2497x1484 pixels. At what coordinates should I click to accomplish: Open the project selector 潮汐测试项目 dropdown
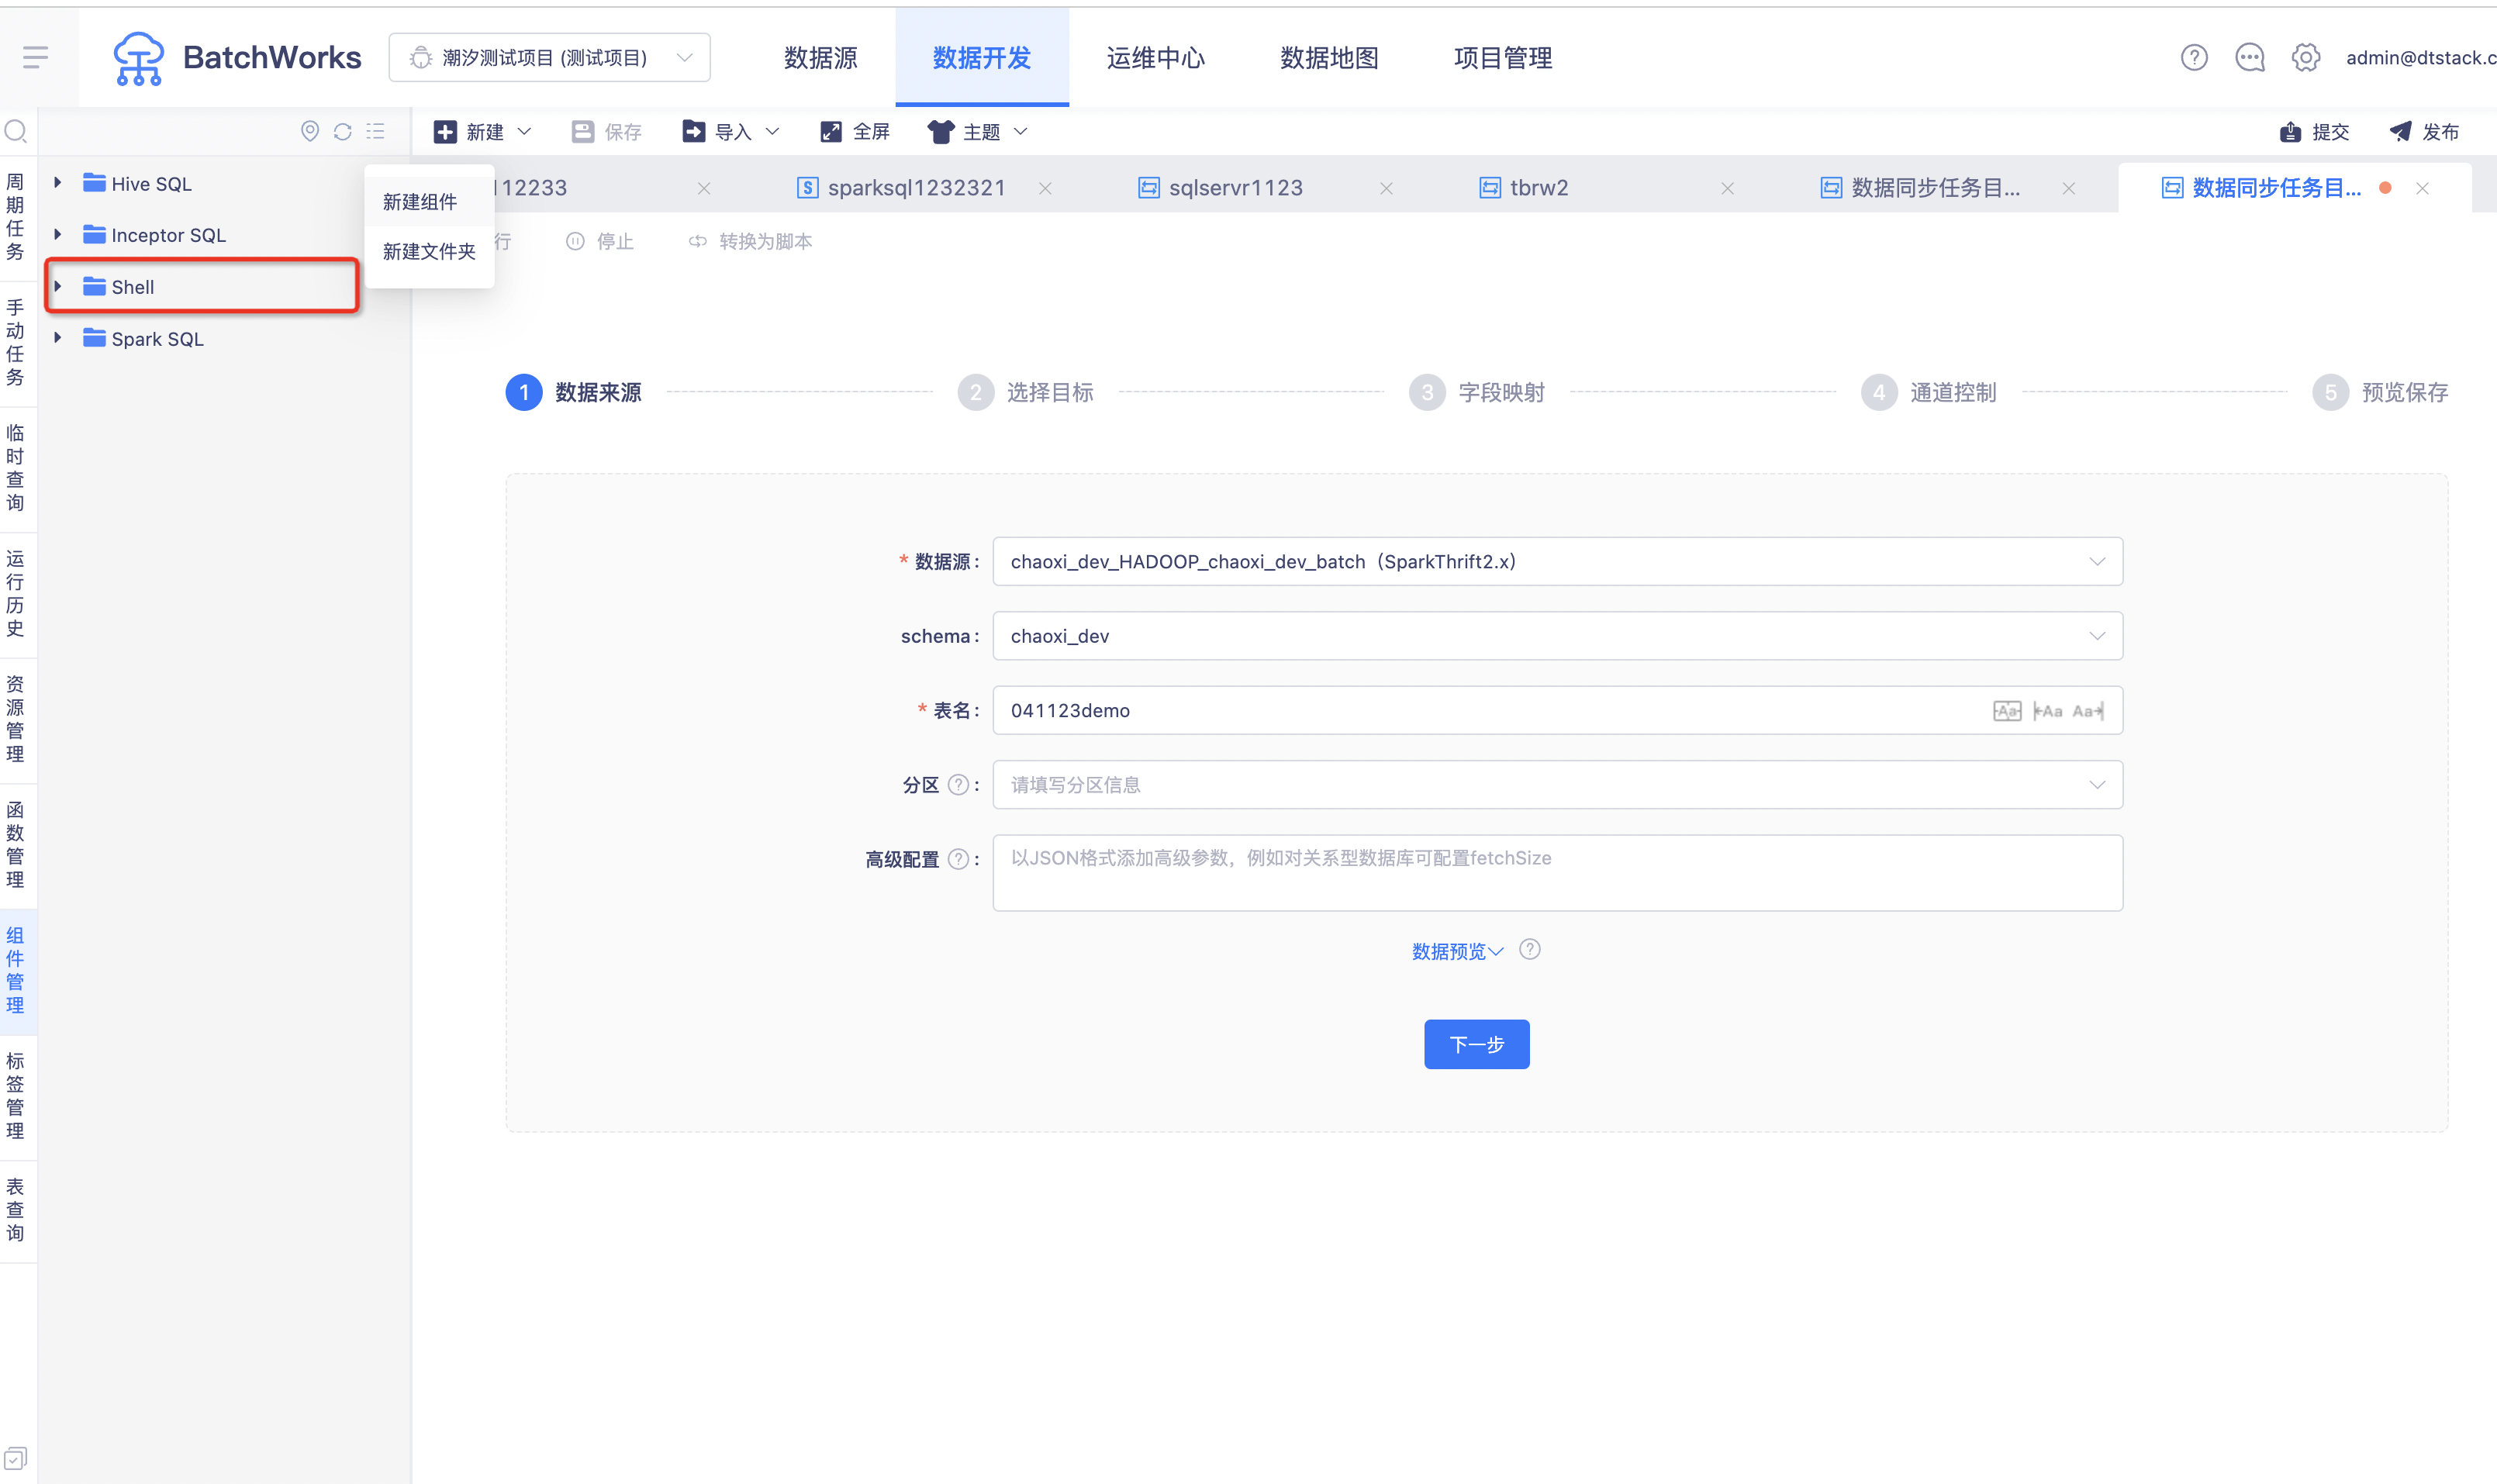click(550, 58)
